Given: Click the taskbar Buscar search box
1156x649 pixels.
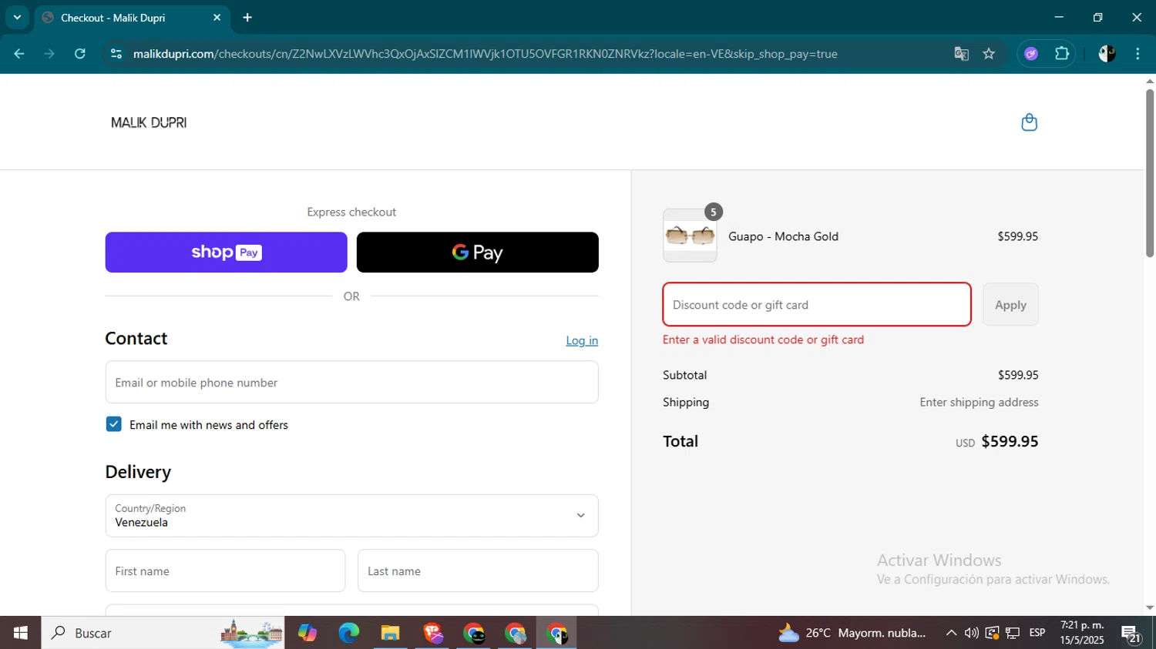Looking at the screenshot, I should click(x=163, y=633).
